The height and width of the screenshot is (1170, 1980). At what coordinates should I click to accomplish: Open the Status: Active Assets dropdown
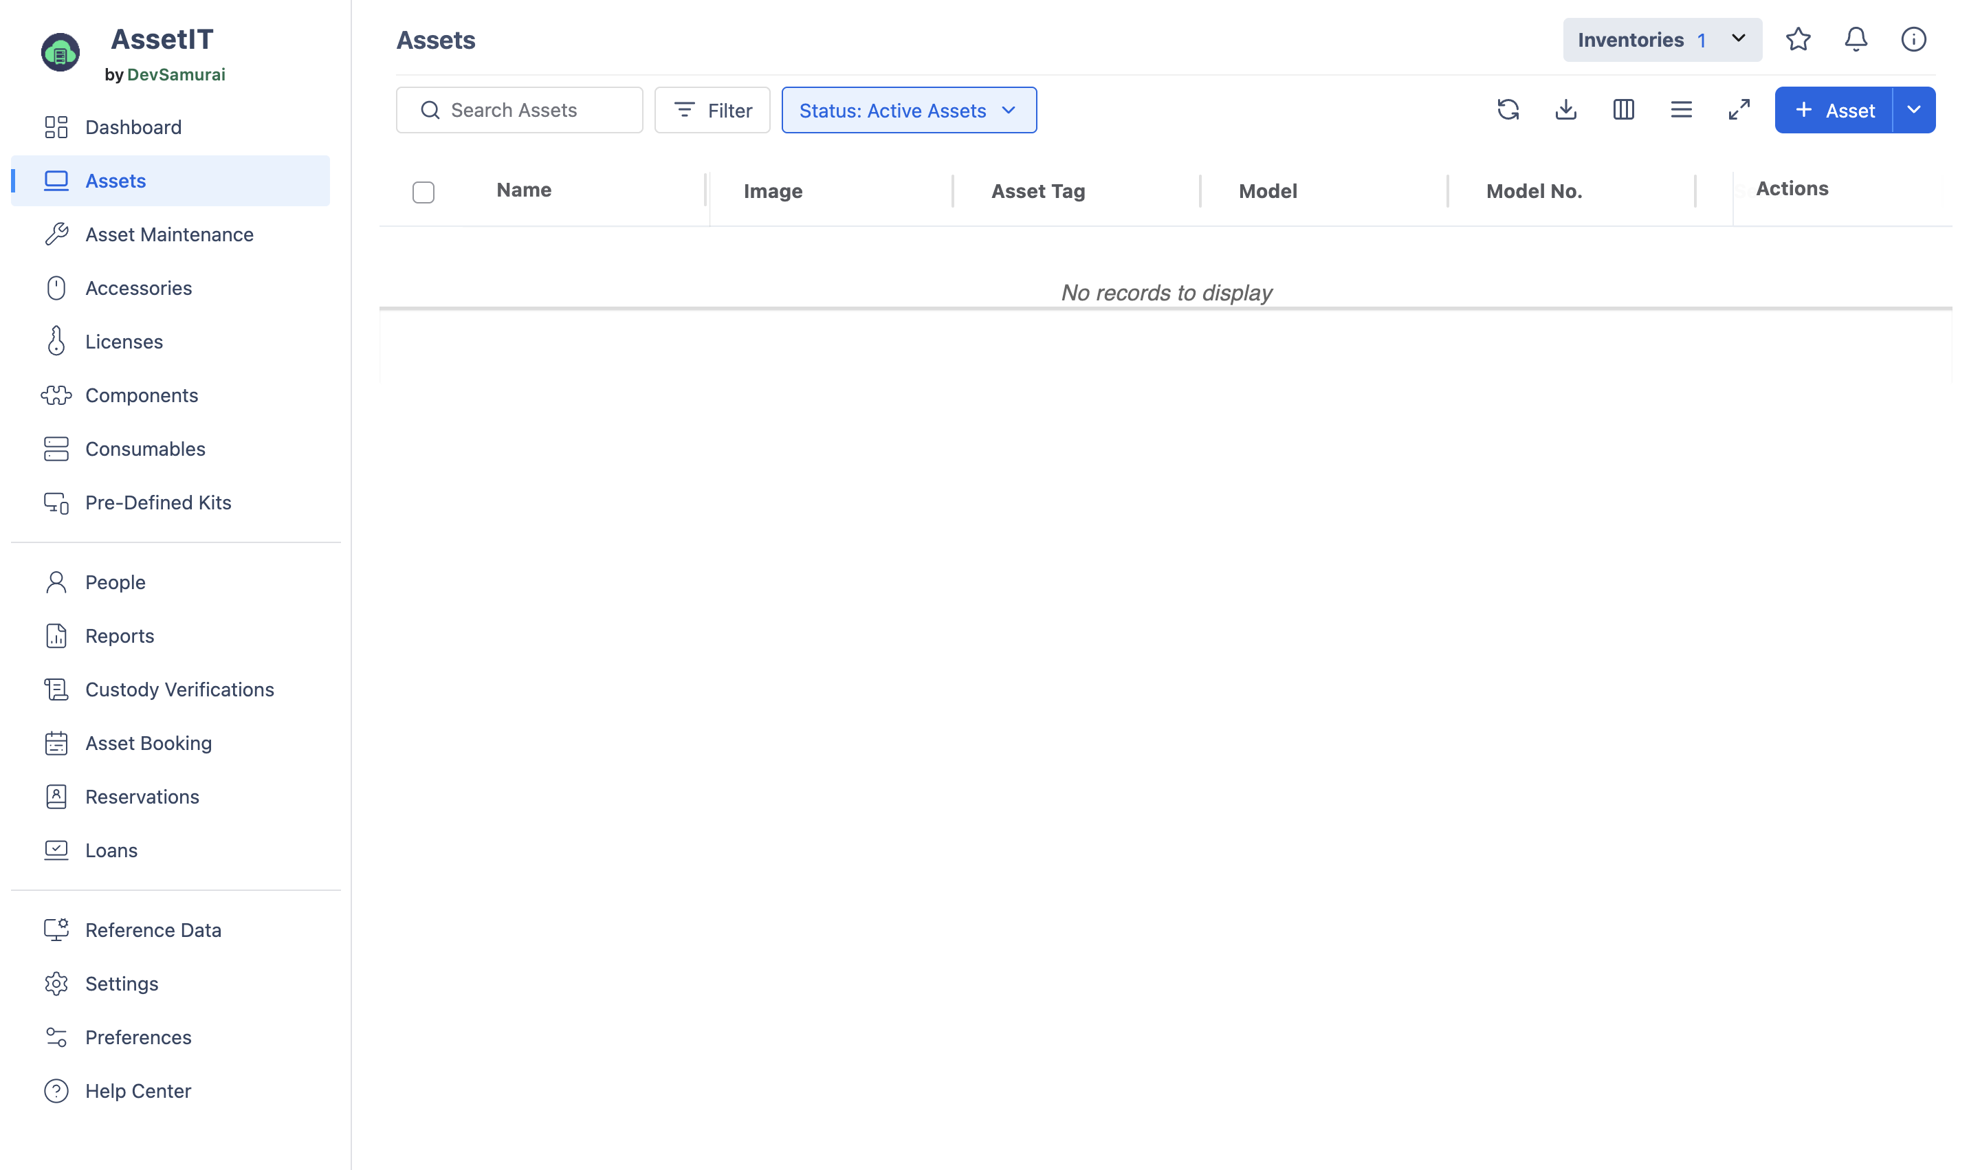tap(908, 111)
